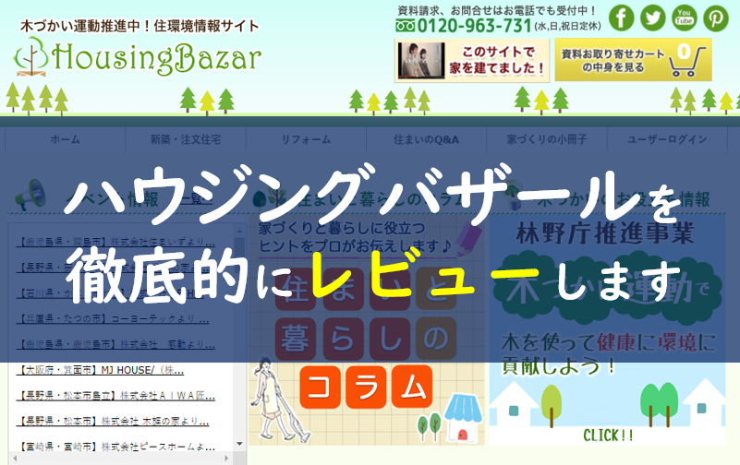This screenshot has height=465, width=740.
Task: Open the 家づくりの小冊子 menu item
Action: [547, 139]
